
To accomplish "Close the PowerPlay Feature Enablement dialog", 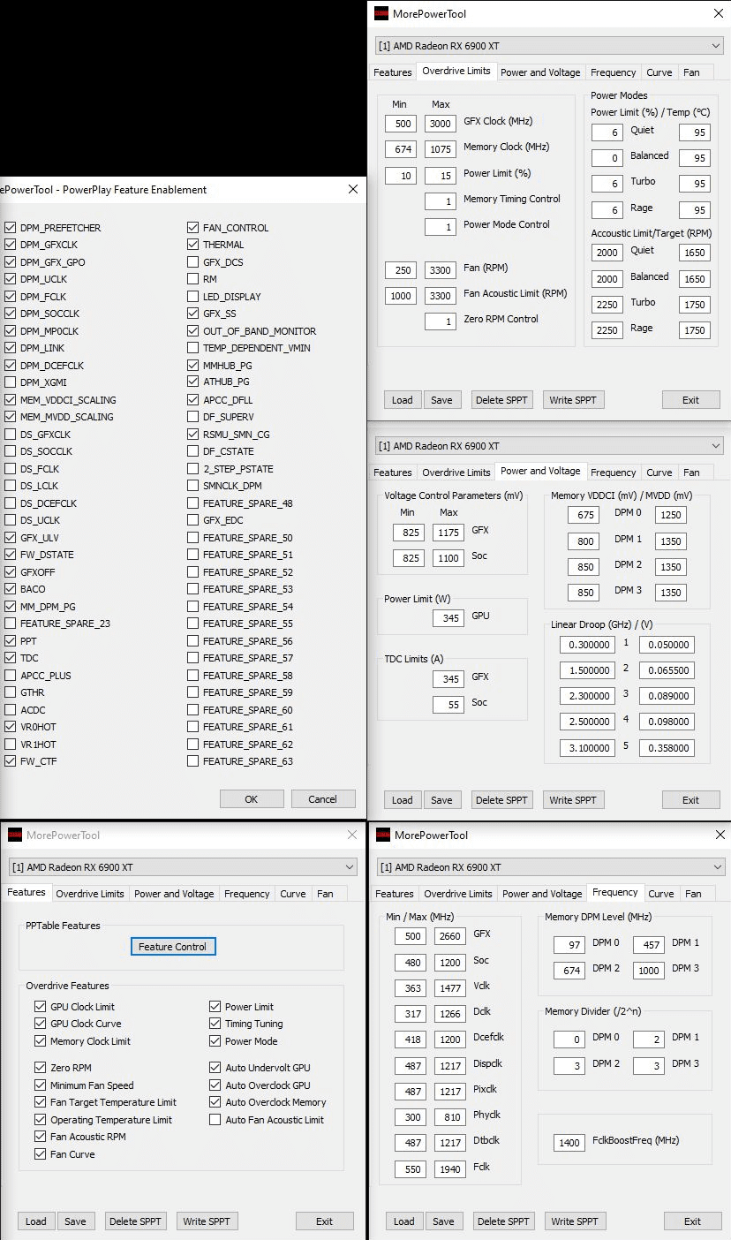I will [353, 189].
